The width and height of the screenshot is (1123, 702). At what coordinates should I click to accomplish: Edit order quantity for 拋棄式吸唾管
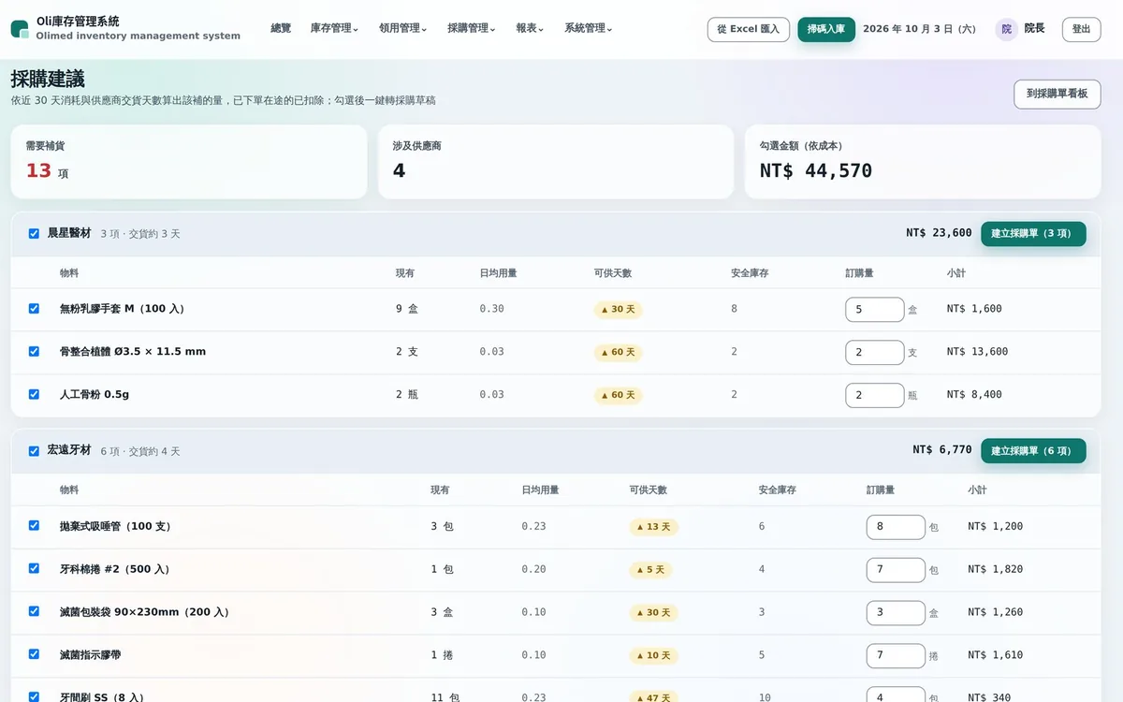[896, 527]
